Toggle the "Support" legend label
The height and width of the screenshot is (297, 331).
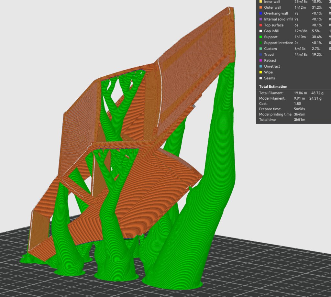point(271,37)
